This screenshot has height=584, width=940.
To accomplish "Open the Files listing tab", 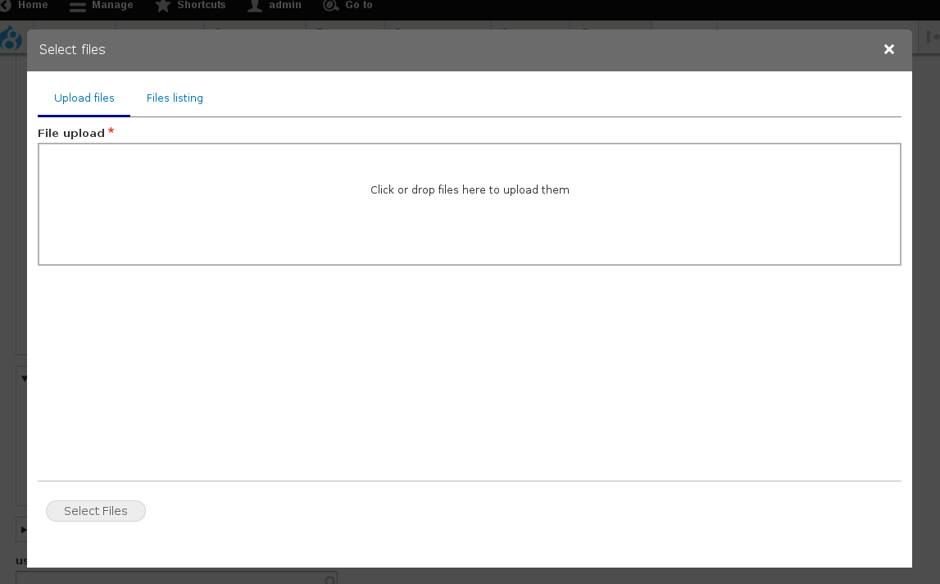I will click(x=175, y=98).
